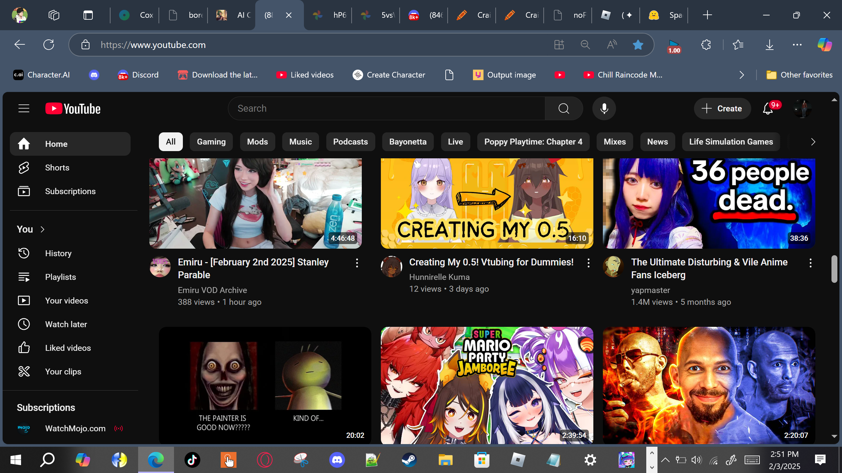
Task: Open Watch later playlist
Action: [70, 324]
